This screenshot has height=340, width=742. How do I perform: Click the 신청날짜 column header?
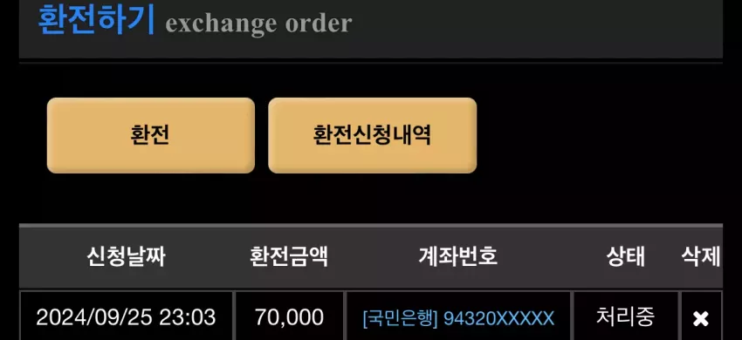126,257
